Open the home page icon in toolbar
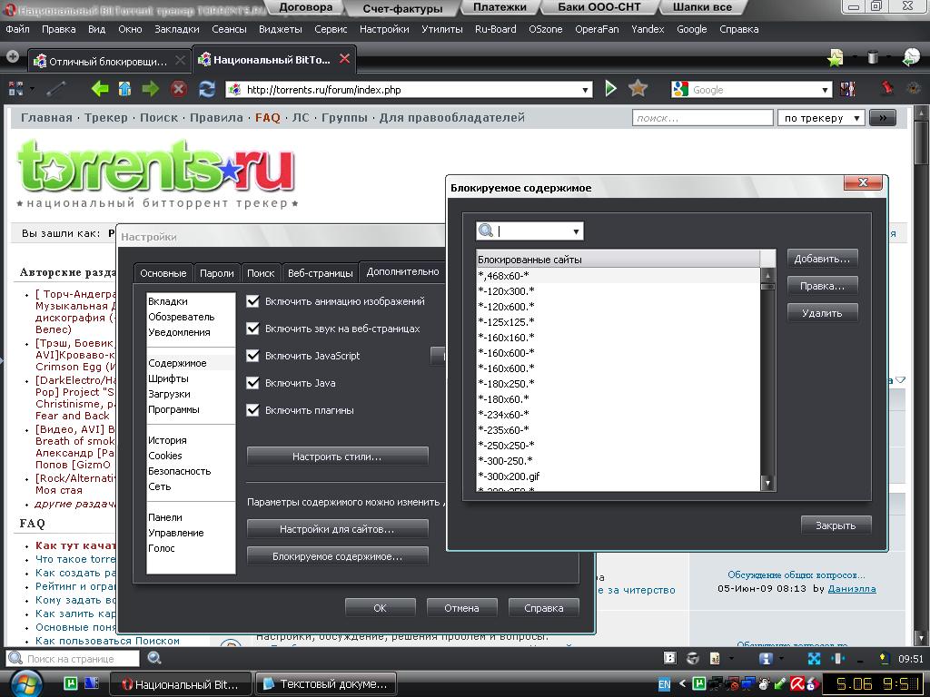Viewport: 930px width, 697px height. (124, 89)
